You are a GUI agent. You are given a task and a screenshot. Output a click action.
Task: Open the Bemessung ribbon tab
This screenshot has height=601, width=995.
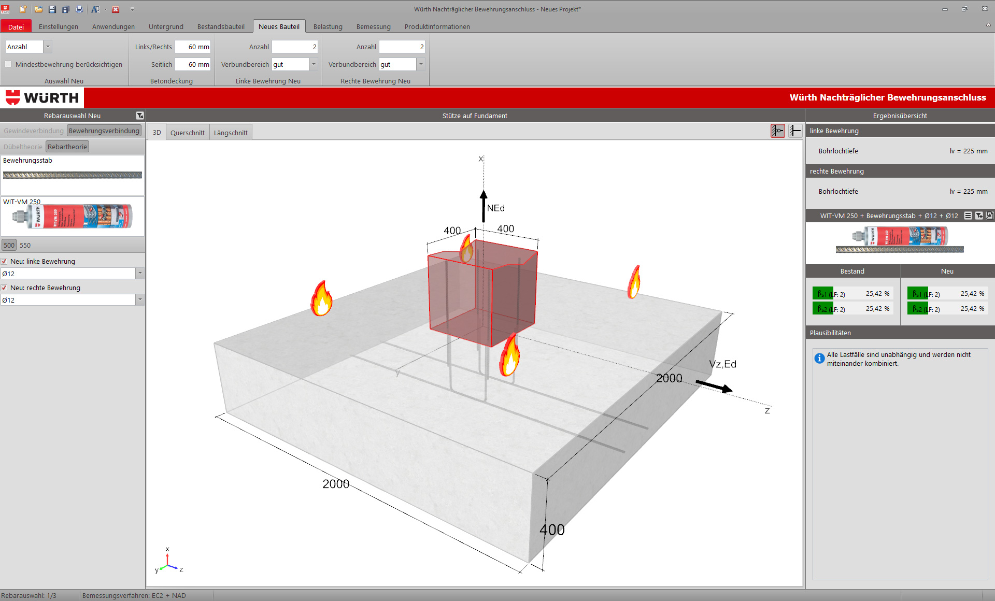pos(374,26)
